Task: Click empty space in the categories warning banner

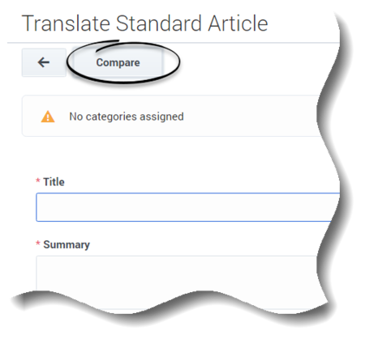Action: [x=249, y=116]
